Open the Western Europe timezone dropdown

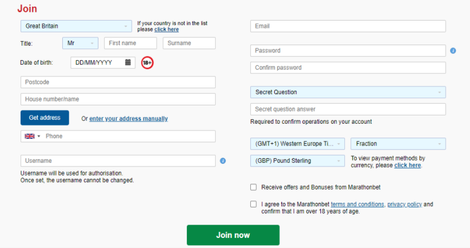[298, 144]
